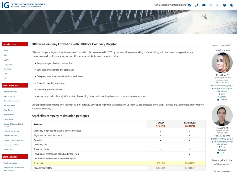Viewport: 237px width, 173px height.
Task: Click the IG Offshore Company Register logo
Action: tap(23, 5)
